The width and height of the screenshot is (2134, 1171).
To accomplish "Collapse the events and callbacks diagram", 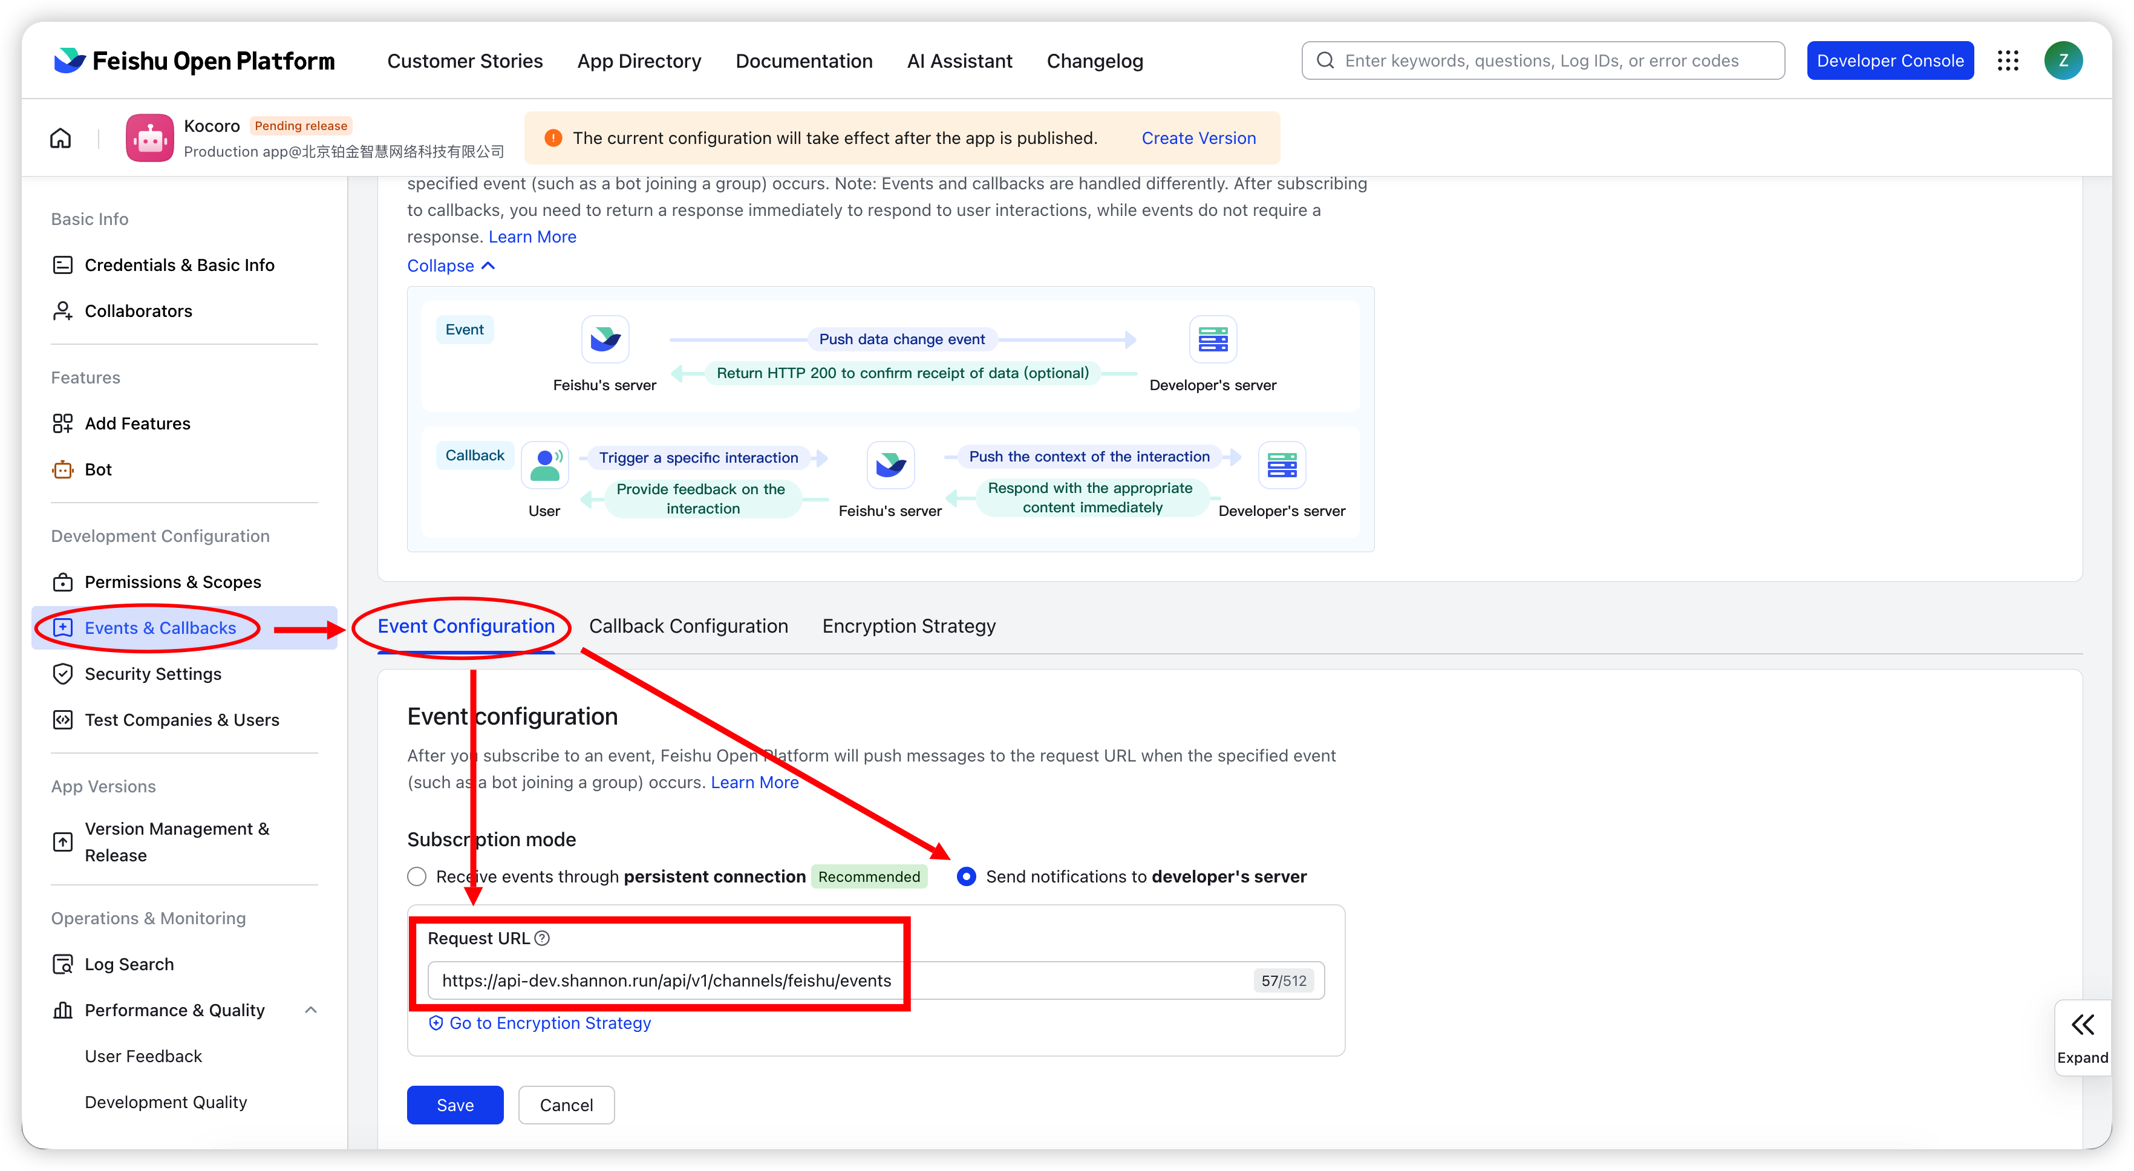I will click(x=451, y=266).
